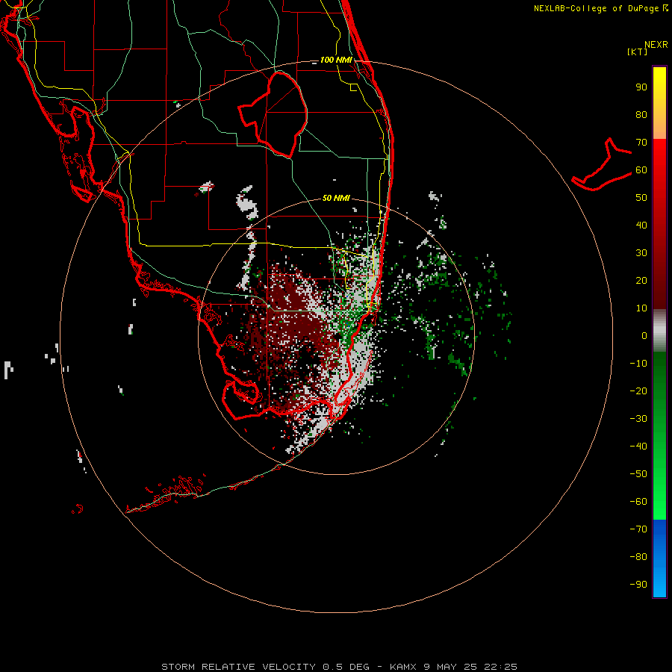Click the -70 value on velocity scale
672x672 pixels.
pyautogui.click(x=638, y=529)
